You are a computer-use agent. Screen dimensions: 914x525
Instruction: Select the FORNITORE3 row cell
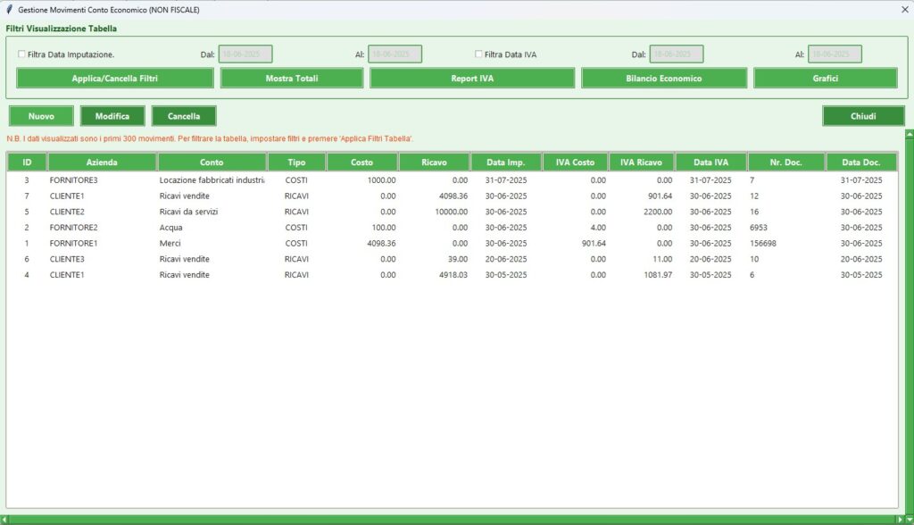pyautogui.click(x=73, y=180)
